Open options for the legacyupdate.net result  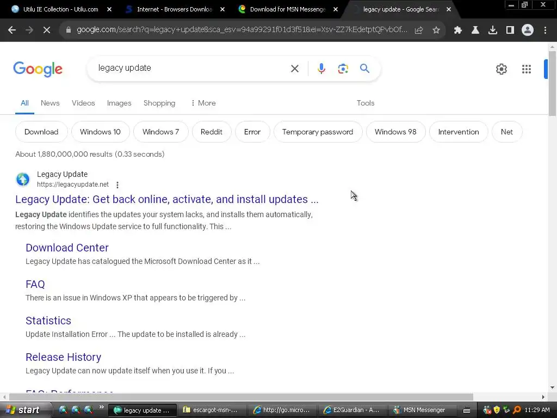[117, 185]
